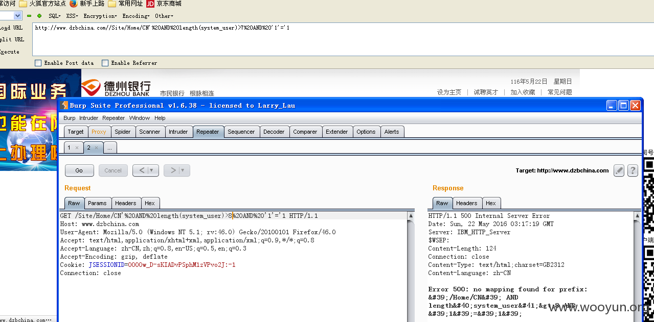Switch to the Options tab
The height and width of the screenshot is (322, 654).
click(x=366, y=132)
